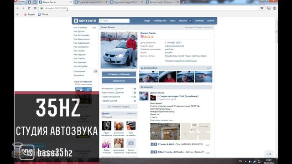Open the speed dial icon beside reload
292x164 pixels.
(35, 8)
